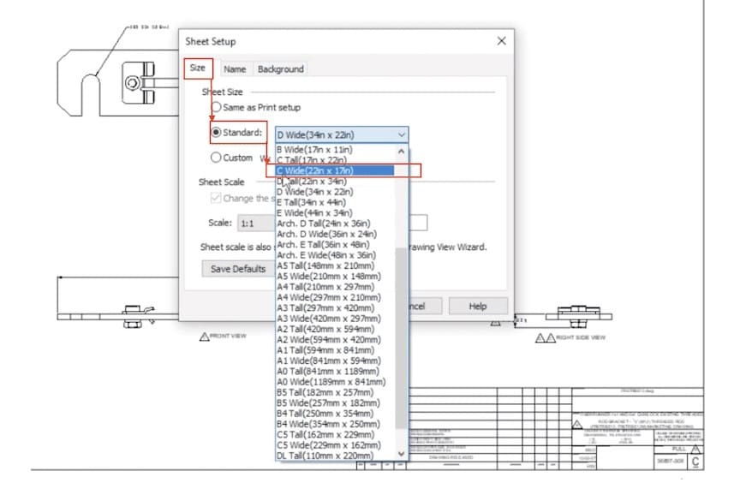
Task: Select the Standard radio button
Action: pyautogui.click(x=216, y=132)
